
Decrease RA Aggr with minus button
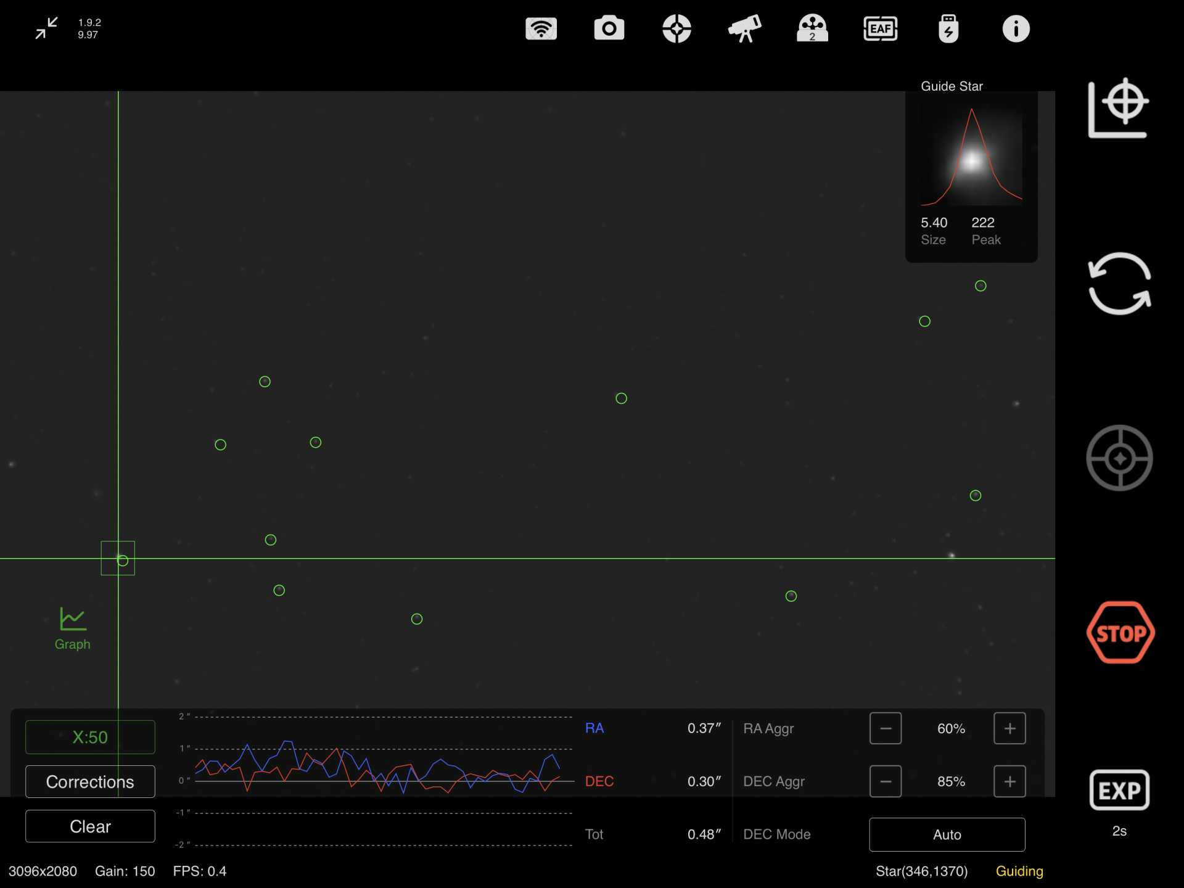(x=886, y=728)
